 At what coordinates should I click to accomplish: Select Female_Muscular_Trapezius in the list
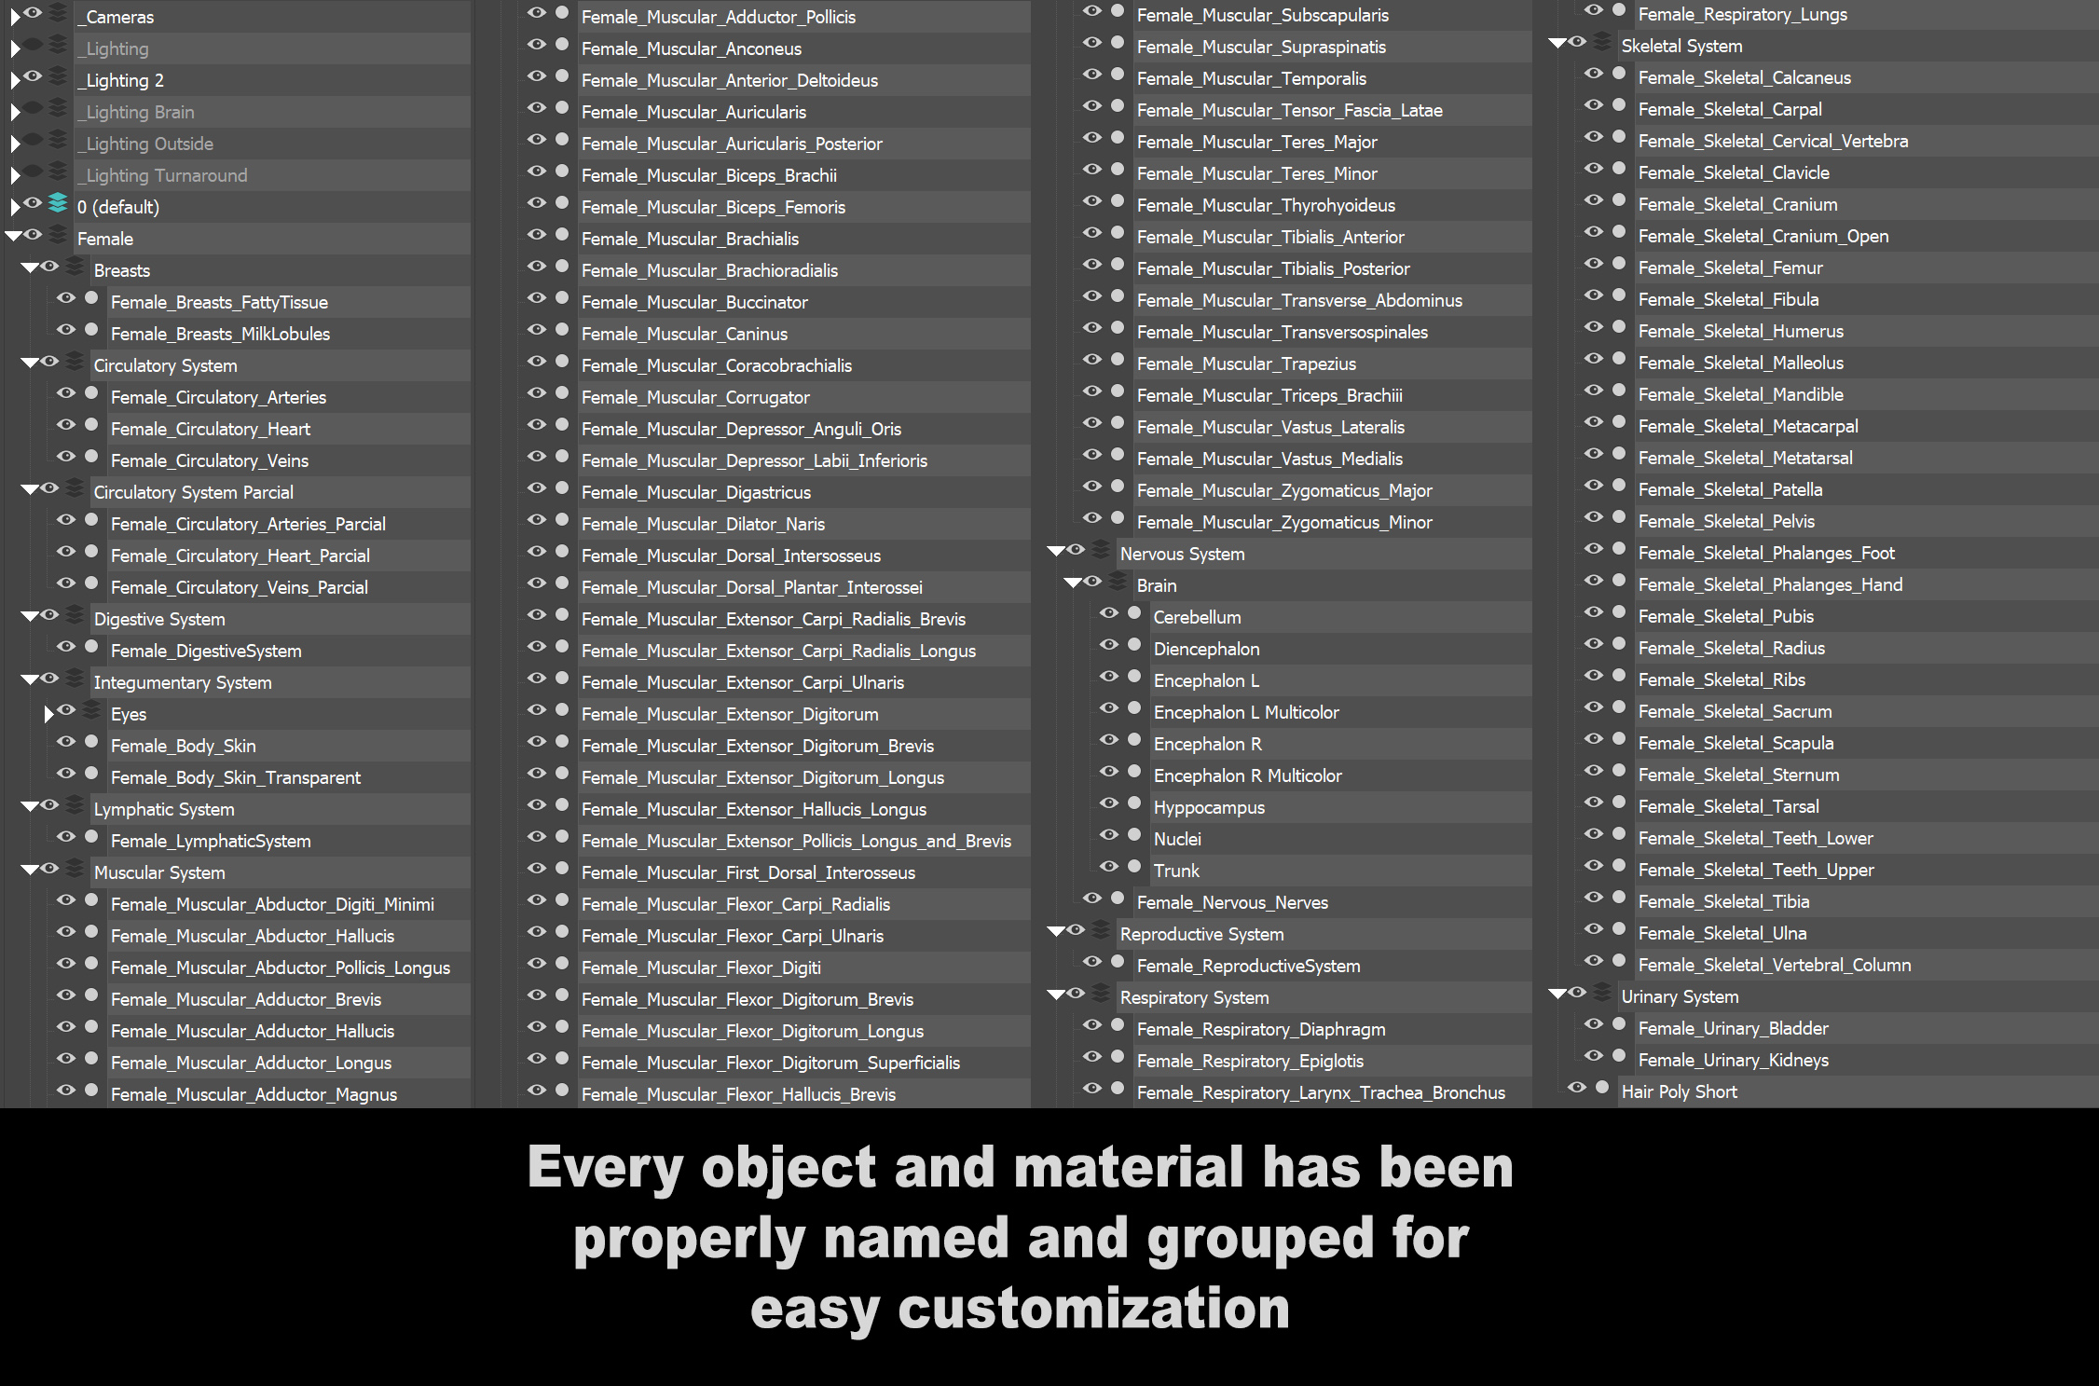pos(1246,364)
